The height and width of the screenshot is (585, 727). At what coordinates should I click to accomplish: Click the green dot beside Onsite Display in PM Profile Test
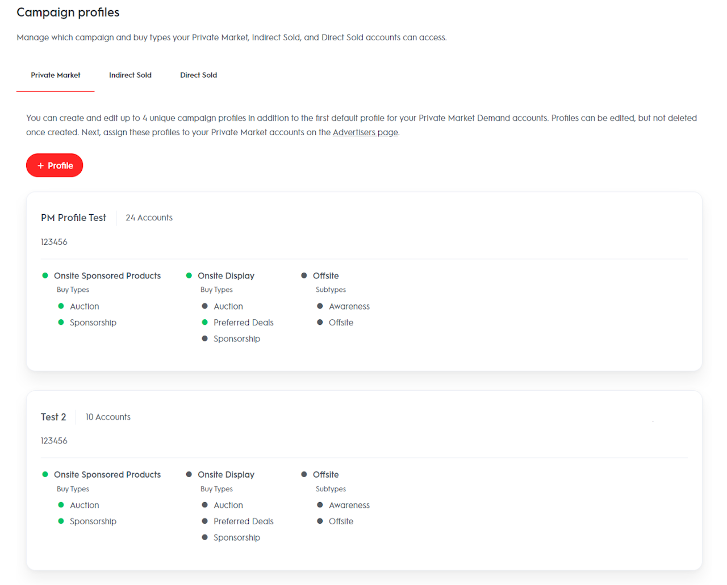point(189,275)
